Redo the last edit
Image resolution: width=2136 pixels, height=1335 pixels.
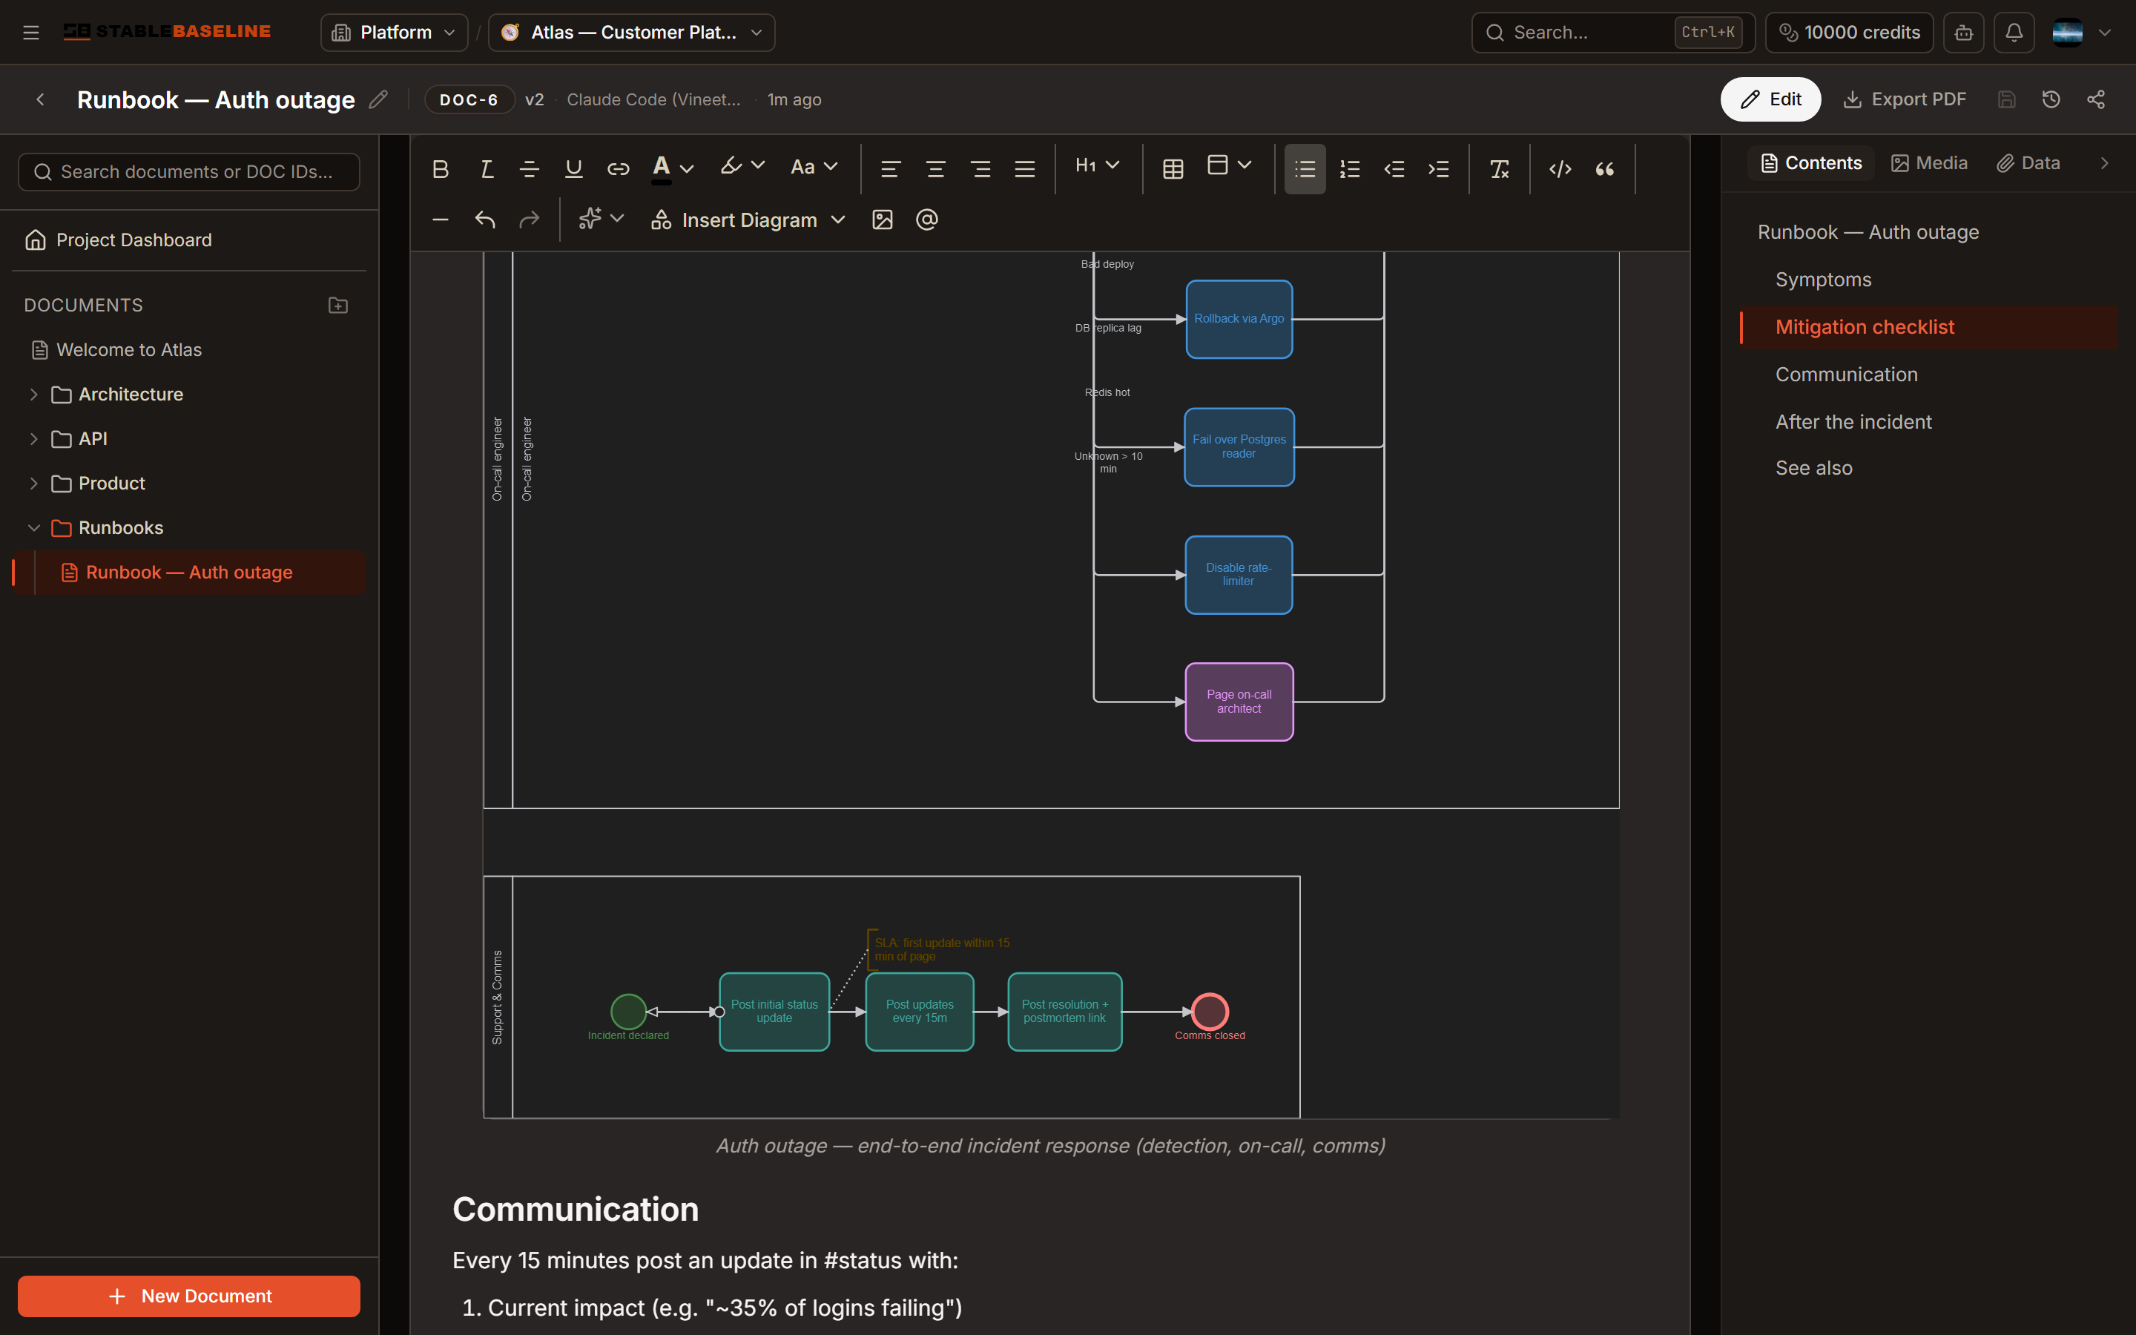[529, 220]
